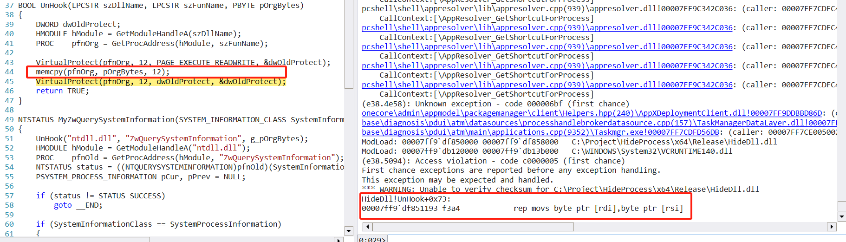
Task: Click the GetProcAddress(hModule, szFunName) line
Action: pos(152,44)
